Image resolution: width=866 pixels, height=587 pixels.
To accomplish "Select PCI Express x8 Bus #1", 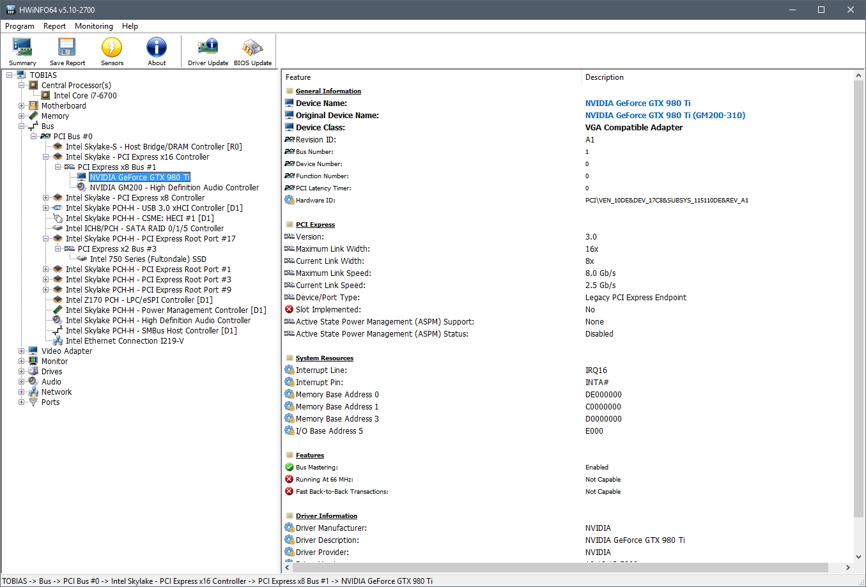I will coord(117,167).
